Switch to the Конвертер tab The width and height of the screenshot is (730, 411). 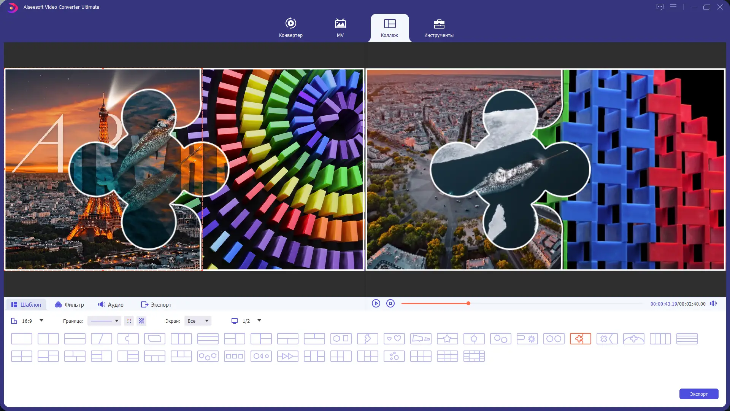tap(290, 28)
